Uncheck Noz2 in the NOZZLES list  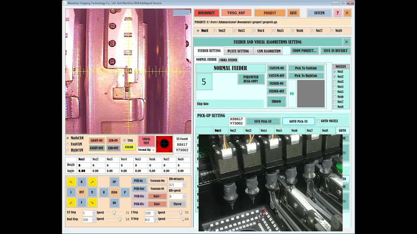point(335,77)
